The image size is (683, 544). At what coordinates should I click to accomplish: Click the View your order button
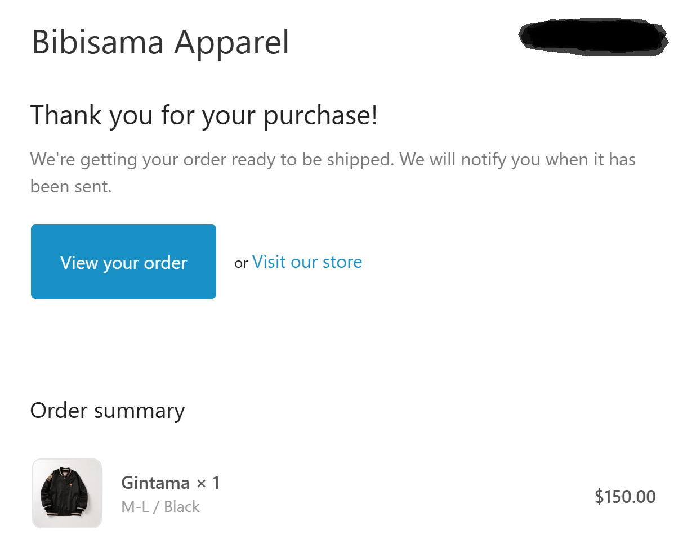(x=123, y=262)
